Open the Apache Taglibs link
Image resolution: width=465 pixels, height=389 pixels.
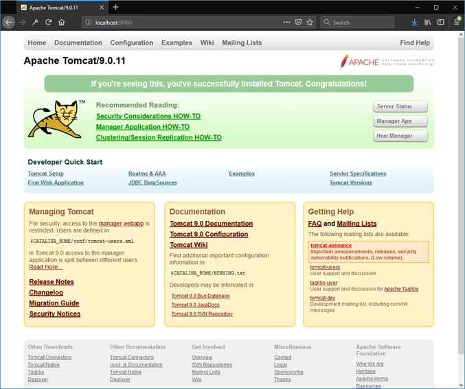[x=401, y=289]
